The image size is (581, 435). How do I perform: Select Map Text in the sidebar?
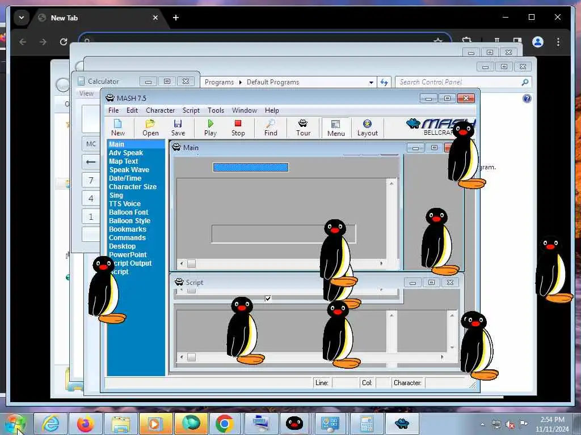[123, 161]
